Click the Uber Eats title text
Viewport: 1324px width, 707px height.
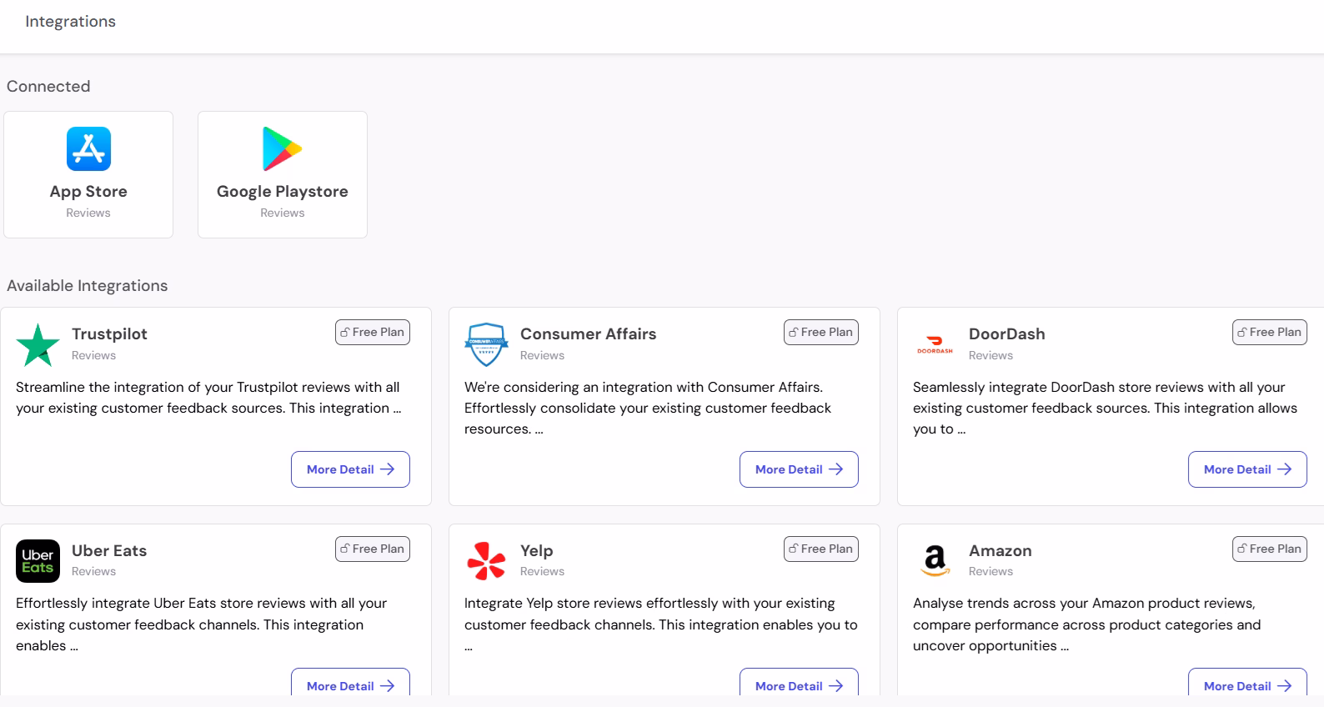(109, 550)
